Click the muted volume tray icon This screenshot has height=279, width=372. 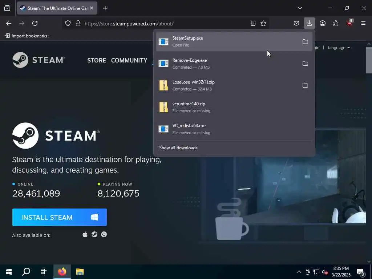[325, 272]
